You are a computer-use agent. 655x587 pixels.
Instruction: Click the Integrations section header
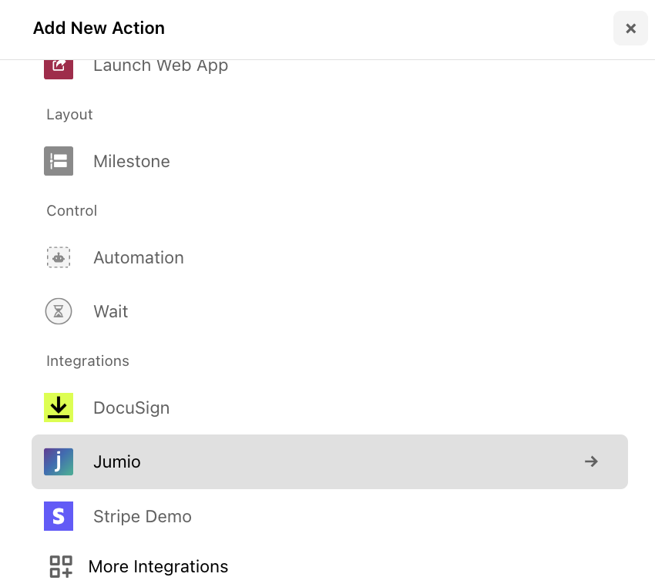(x=87, y=361)
